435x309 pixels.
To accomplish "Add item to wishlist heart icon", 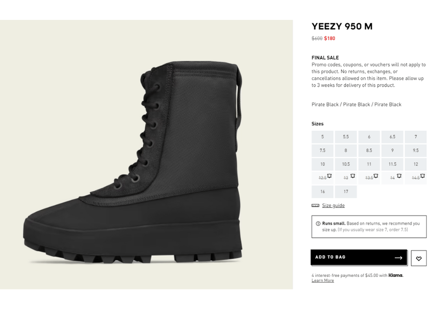I will point(418,258).
